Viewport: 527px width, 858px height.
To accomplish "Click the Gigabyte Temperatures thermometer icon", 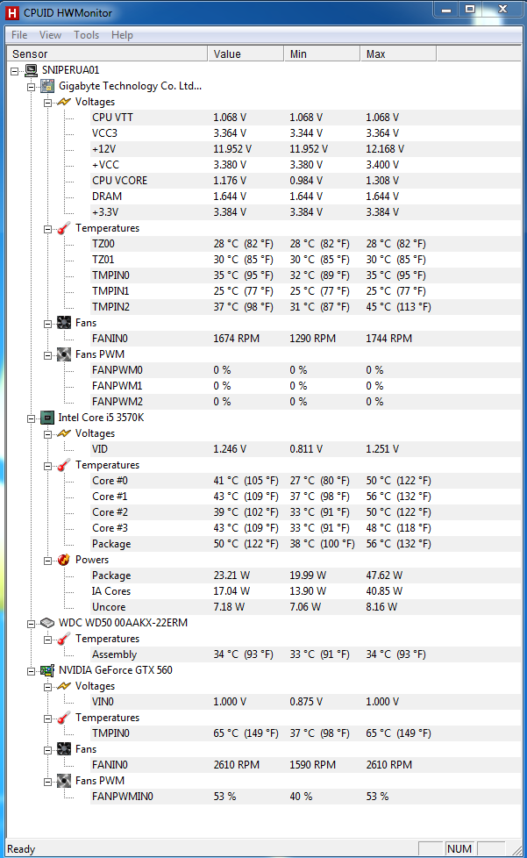I will (64, 228).
